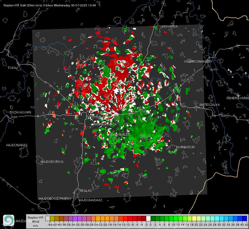Select the TÉGLÁS city label
The width and height of the screenshot is (249, 229).
(86, 191)
